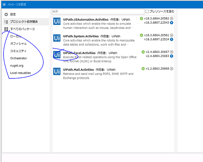
Task: Select the UiPath.Mail.Activities package title
Action: click(79, 70)
